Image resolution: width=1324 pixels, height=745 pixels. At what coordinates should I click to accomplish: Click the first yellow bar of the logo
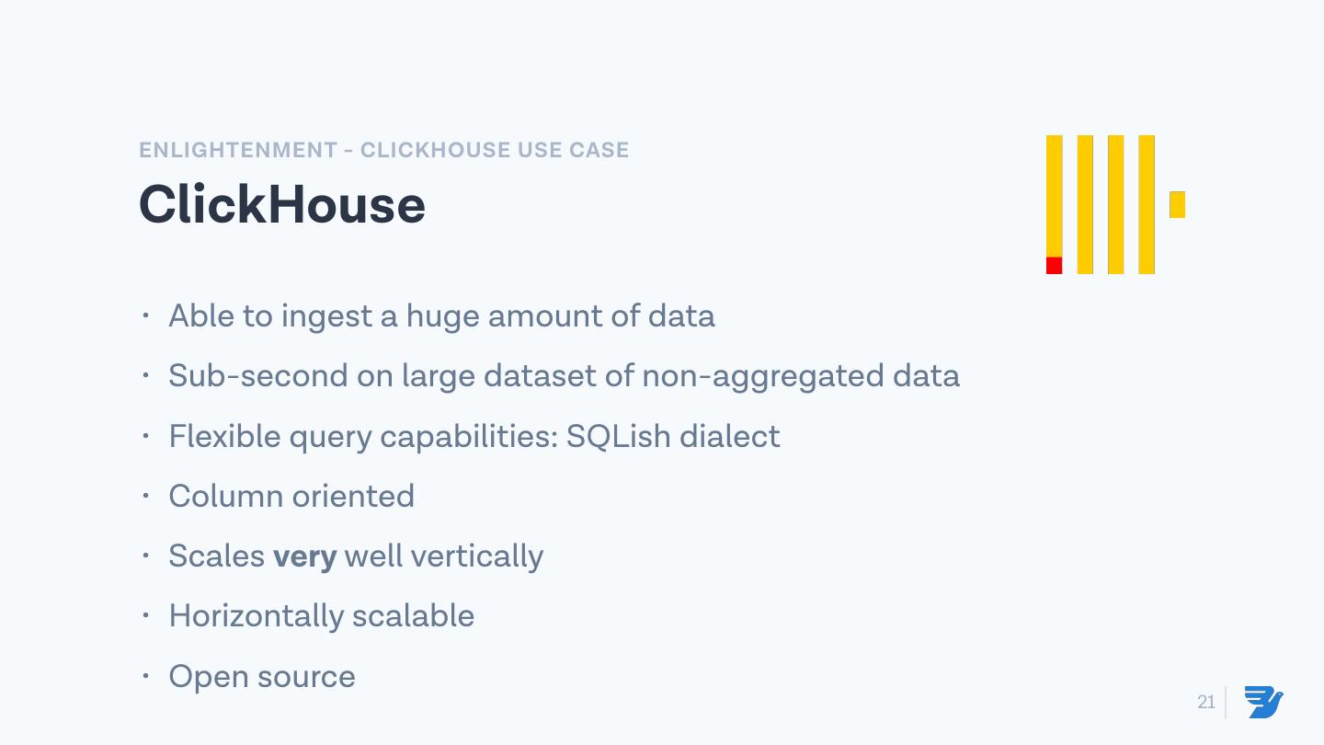pos(1054,193)
